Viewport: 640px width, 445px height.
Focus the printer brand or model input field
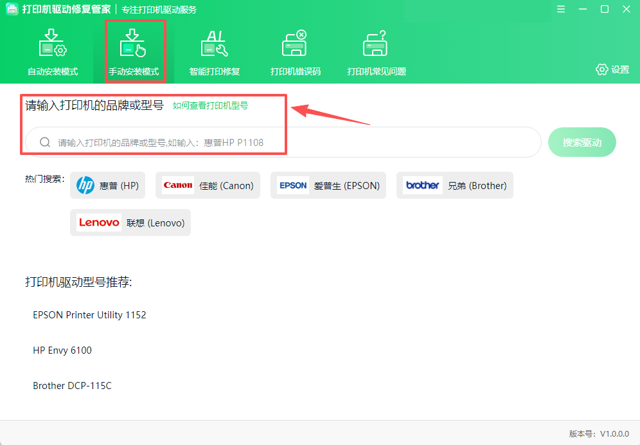pyautogui.click(x=283, y=142)
